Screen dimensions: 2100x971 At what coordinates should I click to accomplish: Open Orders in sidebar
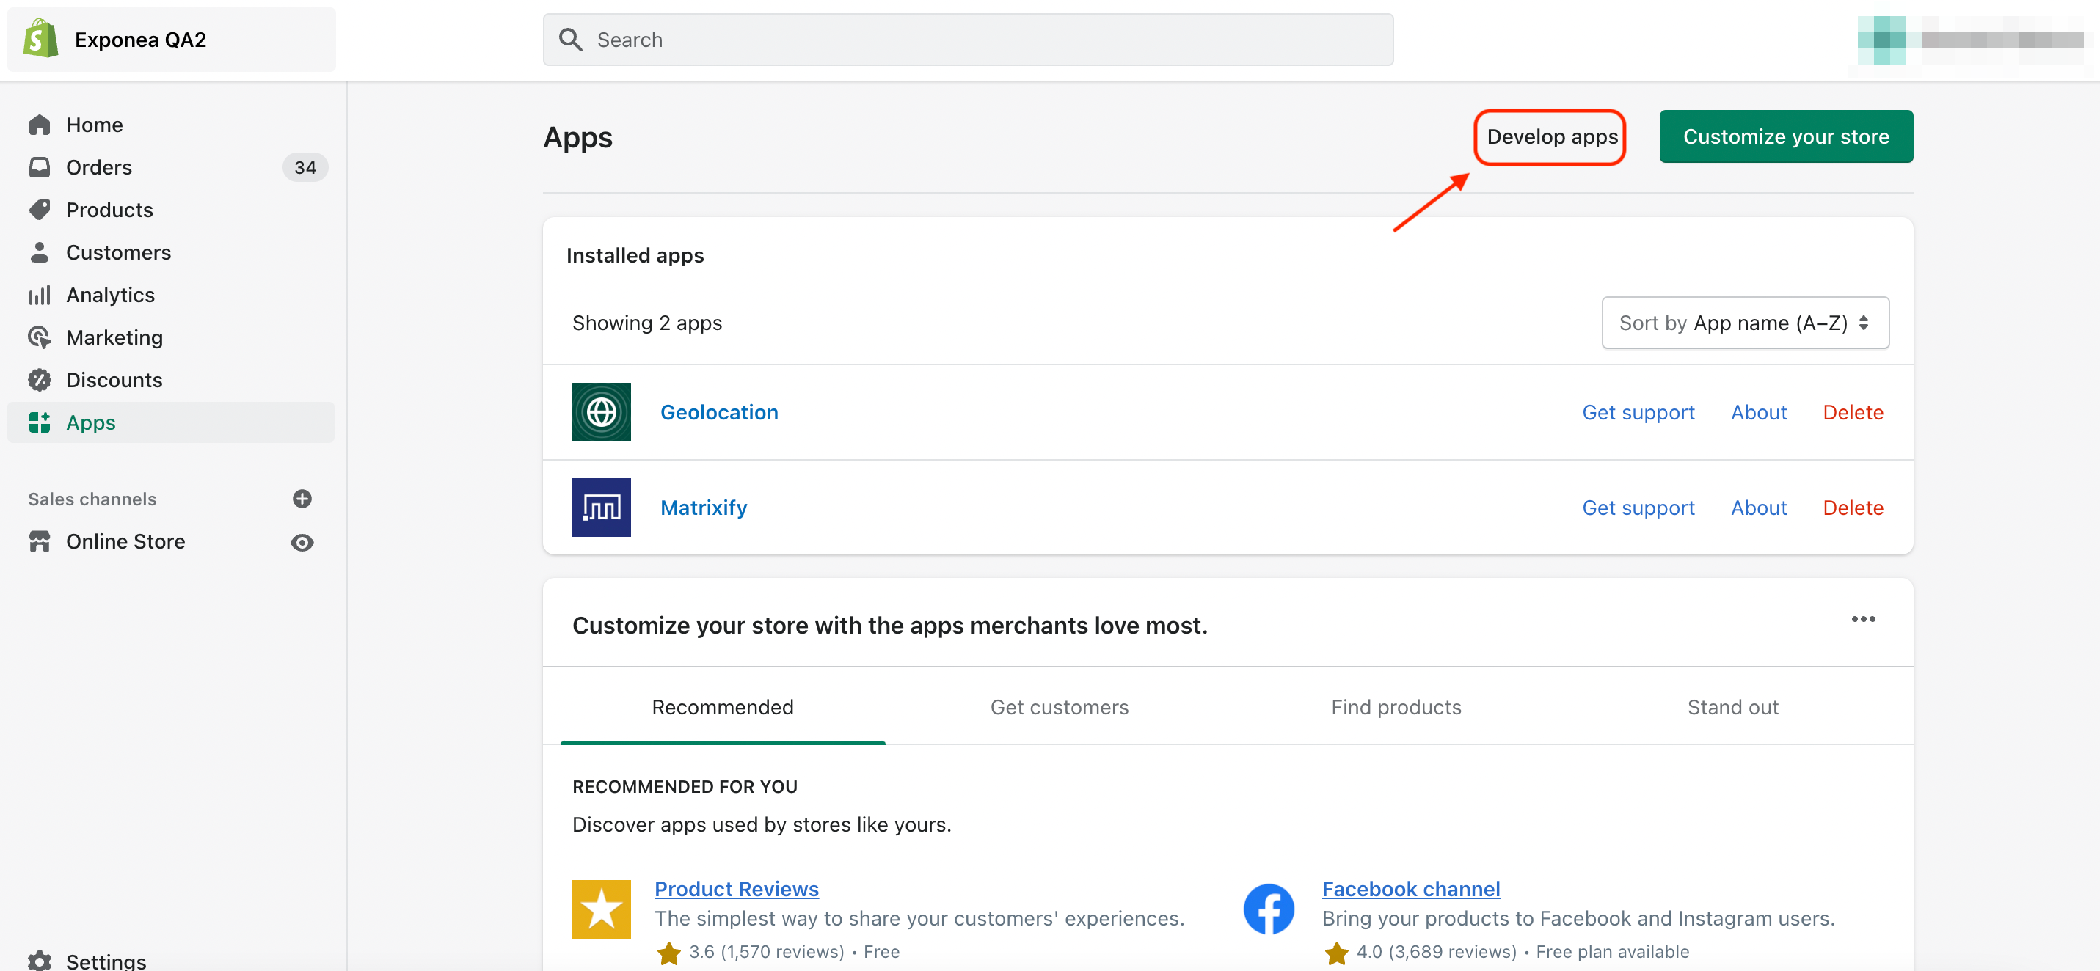98,167
